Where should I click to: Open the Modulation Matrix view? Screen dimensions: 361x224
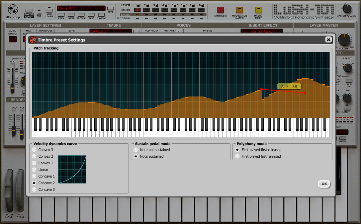(x=239, y=10)
